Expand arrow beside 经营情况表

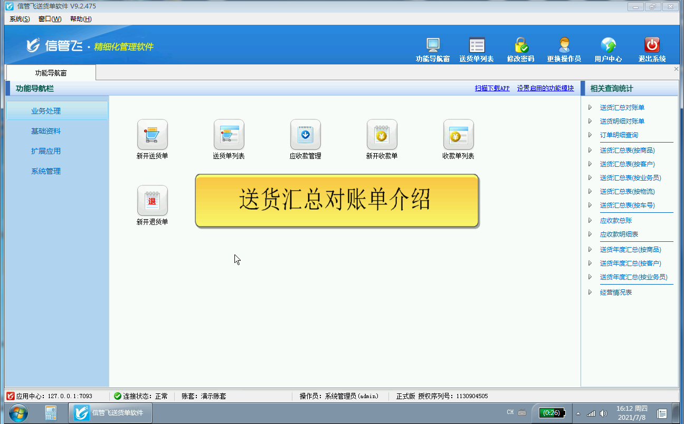tap(590, 293)
